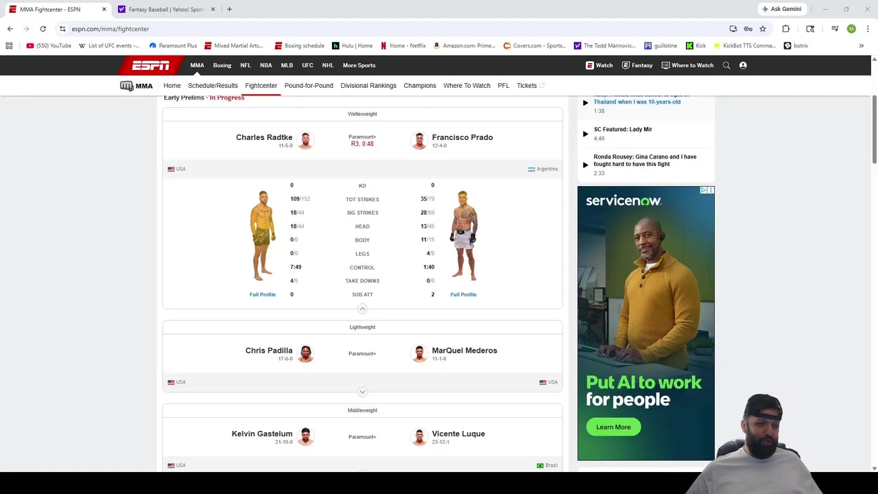Screen dimensions: 878x494
Task: Click the ESPN logo
Action: [151, 65]
